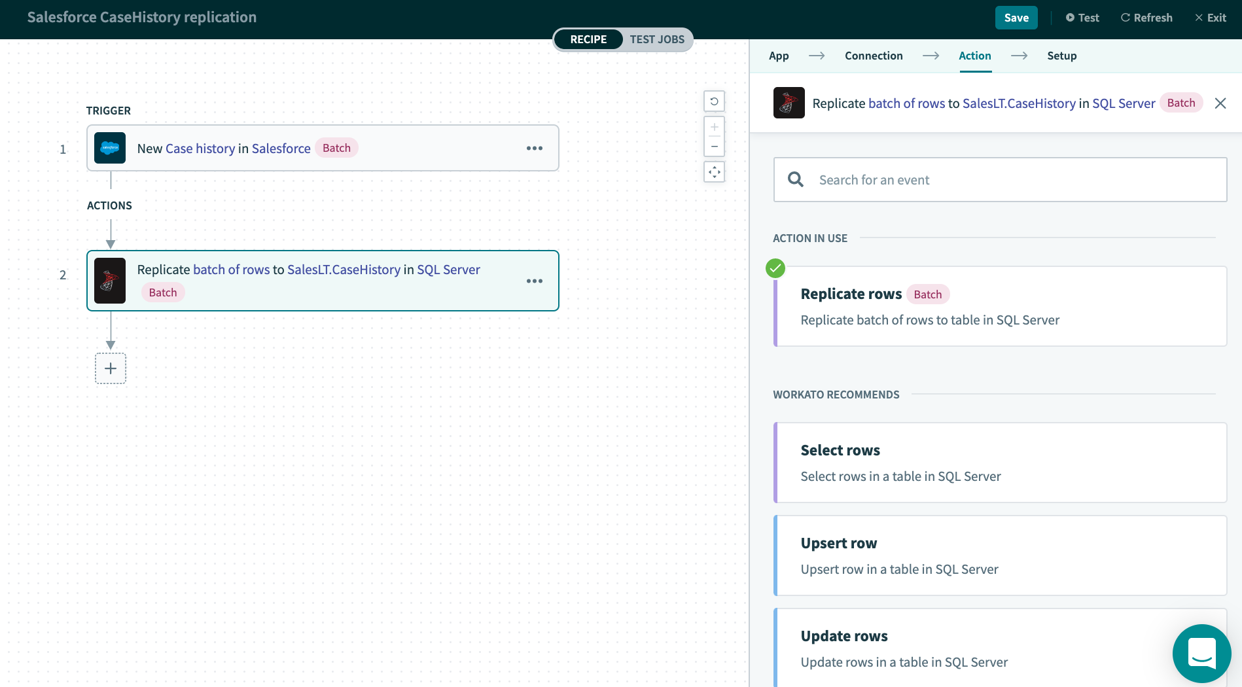
Task: Close the action configuration panel
Action: coord(1220,103)
